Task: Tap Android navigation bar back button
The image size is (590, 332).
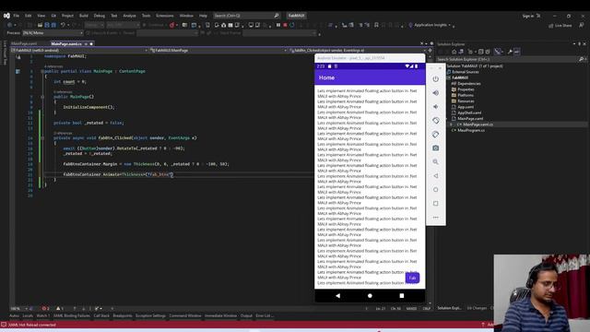Action: 337,296
